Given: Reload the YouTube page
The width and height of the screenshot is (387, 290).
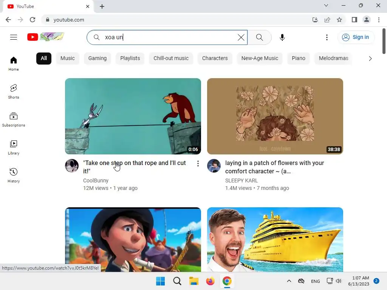Looking at the screenshot, I should pos(33,20).
